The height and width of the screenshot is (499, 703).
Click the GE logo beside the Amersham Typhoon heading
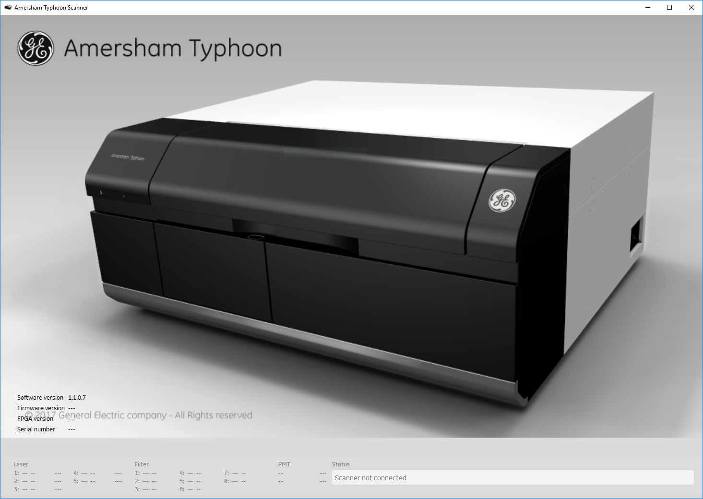point(36,48)
